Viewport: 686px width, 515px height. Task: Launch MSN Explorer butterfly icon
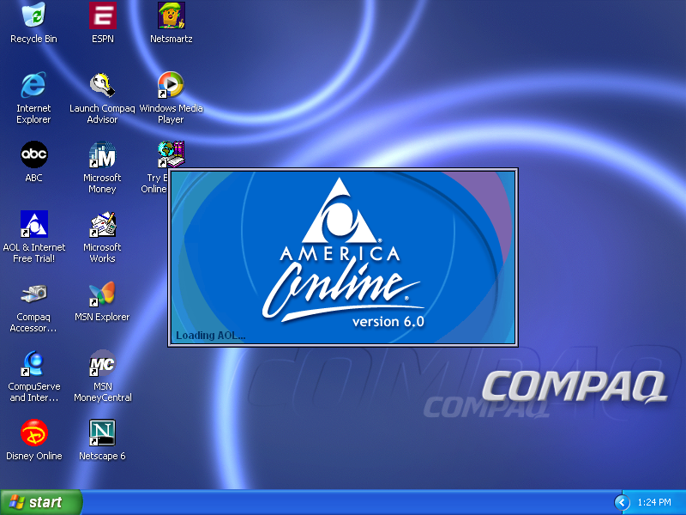coord(102,294)
